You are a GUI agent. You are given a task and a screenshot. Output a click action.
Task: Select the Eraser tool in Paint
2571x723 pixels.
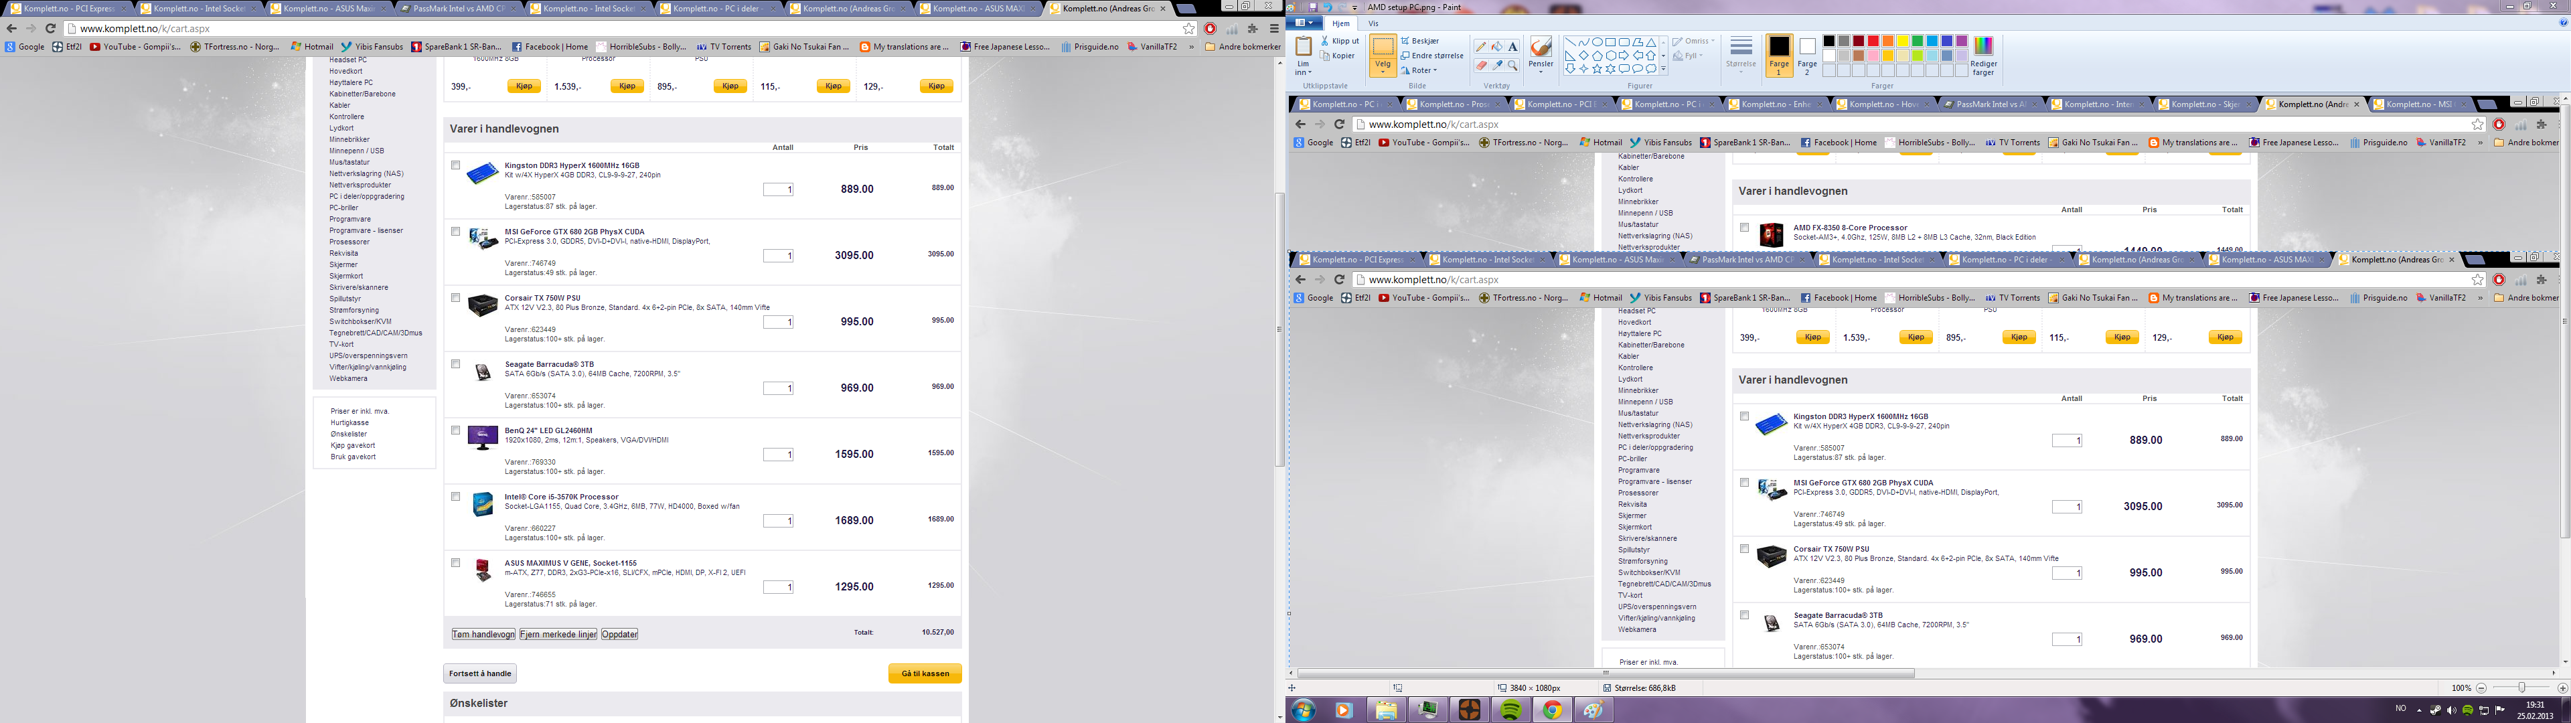[1481, 65]
